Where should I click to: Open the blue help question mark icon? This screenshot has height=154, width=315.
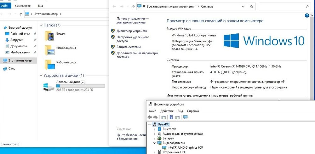pos(307,15)
